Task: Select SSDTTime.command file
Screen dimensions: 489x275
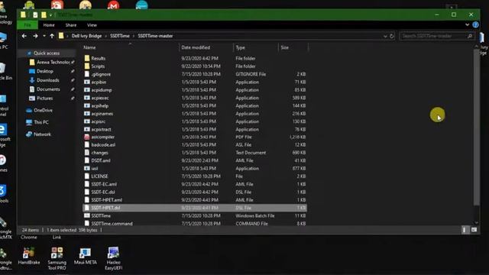Action: click(112, 224)
